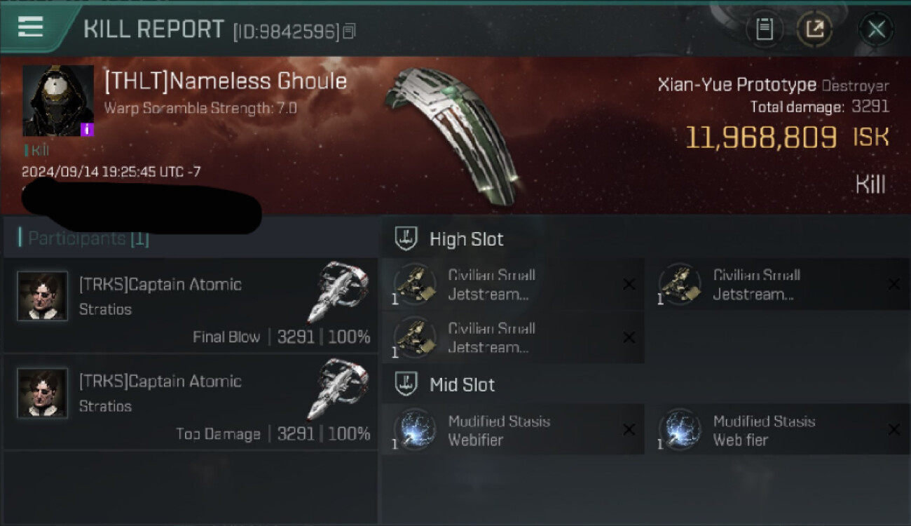Collapse the High Slot section

449,239
